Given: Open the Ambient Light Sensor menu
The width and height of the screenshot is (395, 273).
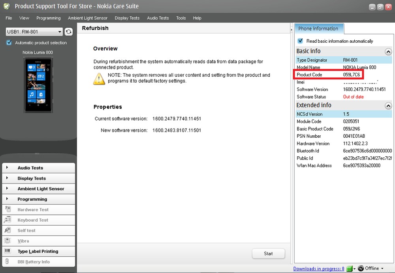Looking at the screenshot, I should click(x=88, y=18).
